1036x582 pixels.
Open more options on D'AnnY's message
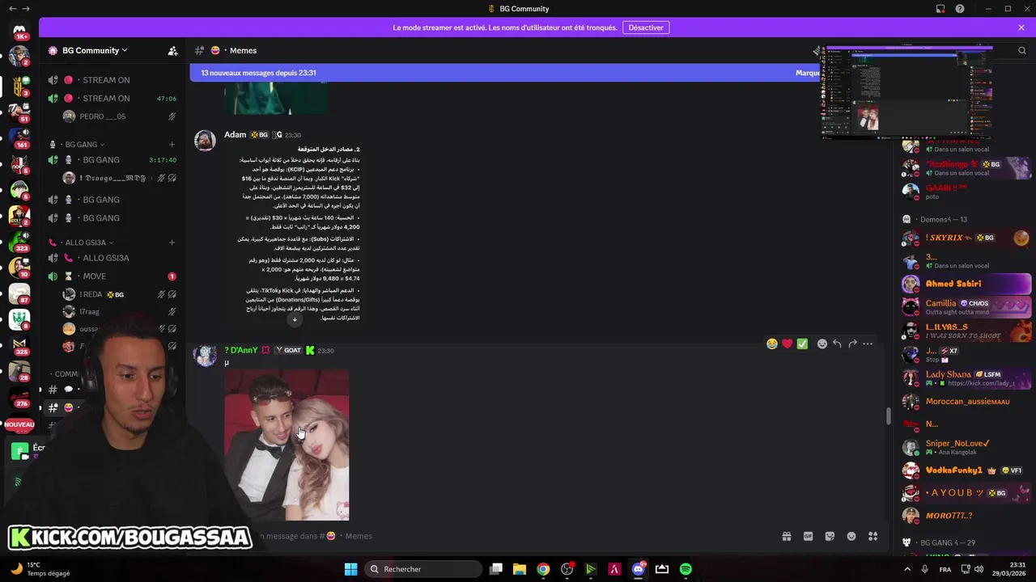(868, 344)
